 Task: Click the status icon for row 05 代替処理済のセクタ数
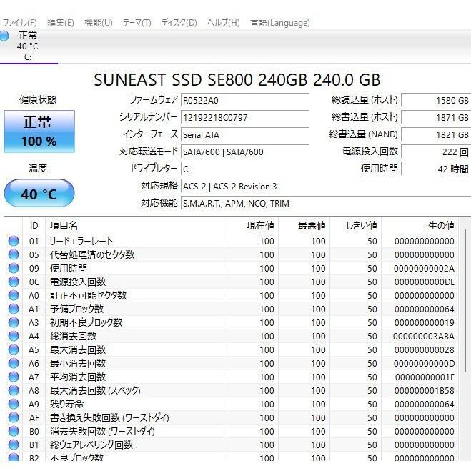click(14, 254)
